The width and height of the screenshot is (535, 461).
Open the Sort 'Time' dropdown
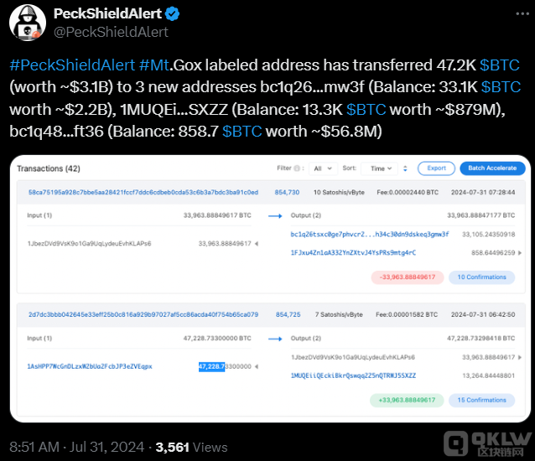tap(380, 168)
